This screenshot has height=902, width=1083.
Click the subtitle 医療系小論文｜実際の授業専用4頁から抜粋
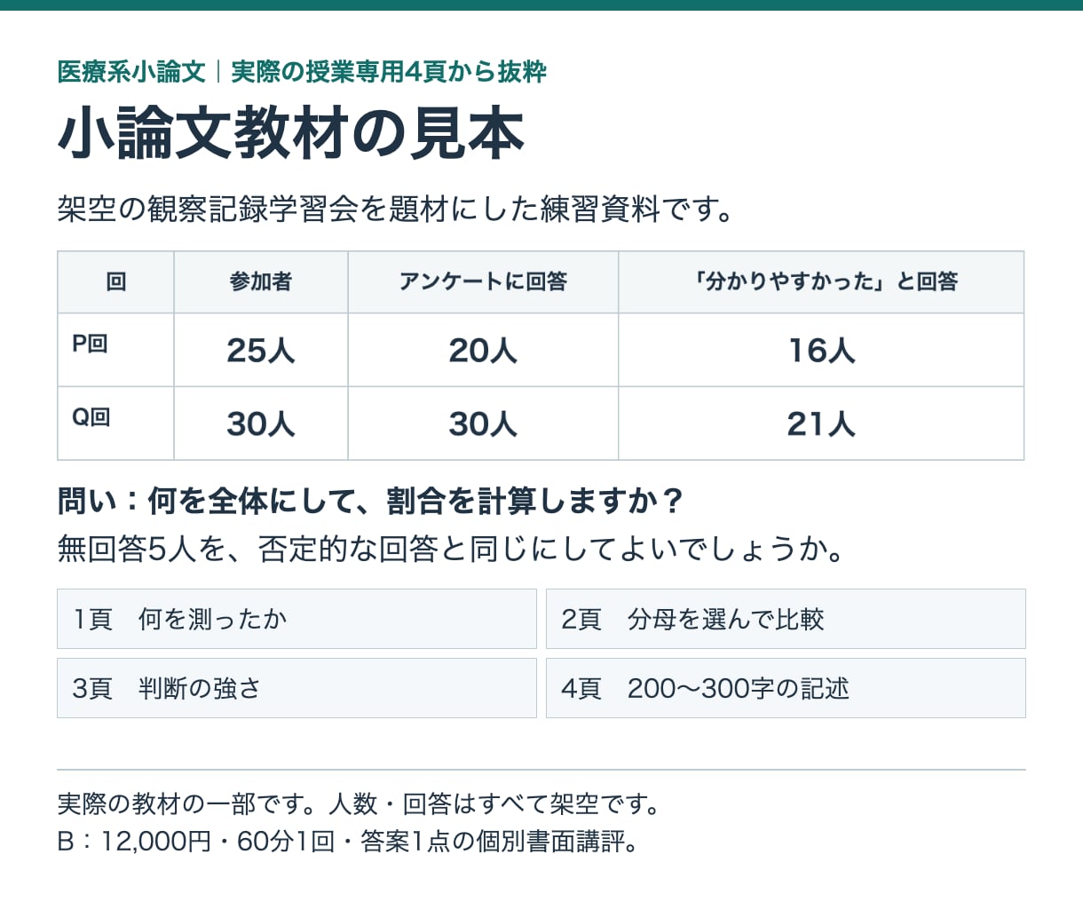tap(302, 72)
